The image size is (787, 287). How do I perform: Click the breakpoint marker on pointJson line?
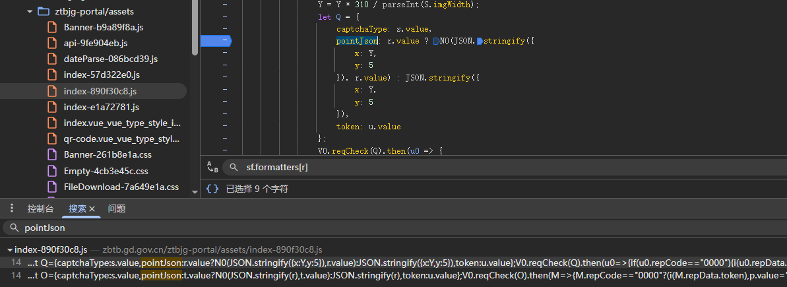point(215,41)
